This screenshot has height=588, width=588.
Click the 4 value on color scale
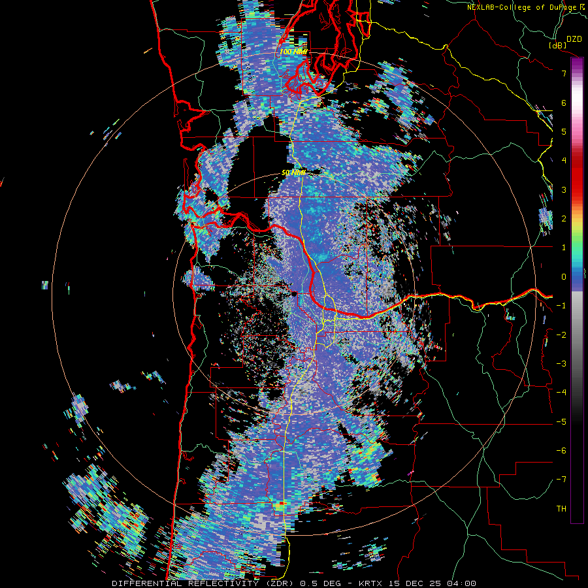pos(564,161)
